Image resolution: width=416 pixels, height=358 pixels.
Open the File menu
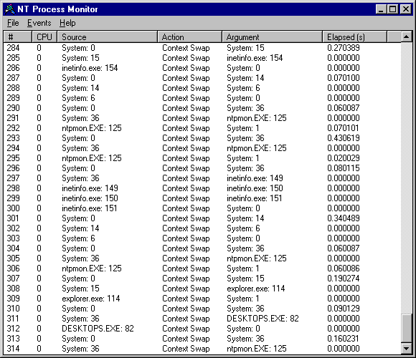[13, 23]
